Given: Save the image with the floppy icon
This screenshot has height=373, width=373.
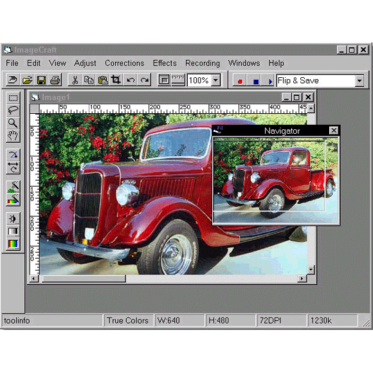Looking at the screenshot, I should 41,80.
